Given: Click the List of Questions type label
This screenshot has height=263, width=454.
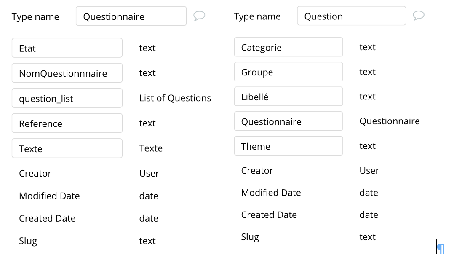Looking at the screenshot, I should click(x=175, y=98).
